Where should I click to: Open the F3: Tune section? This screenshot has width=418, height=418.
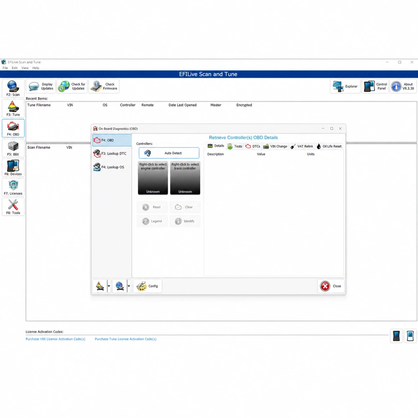pos(13,108)
